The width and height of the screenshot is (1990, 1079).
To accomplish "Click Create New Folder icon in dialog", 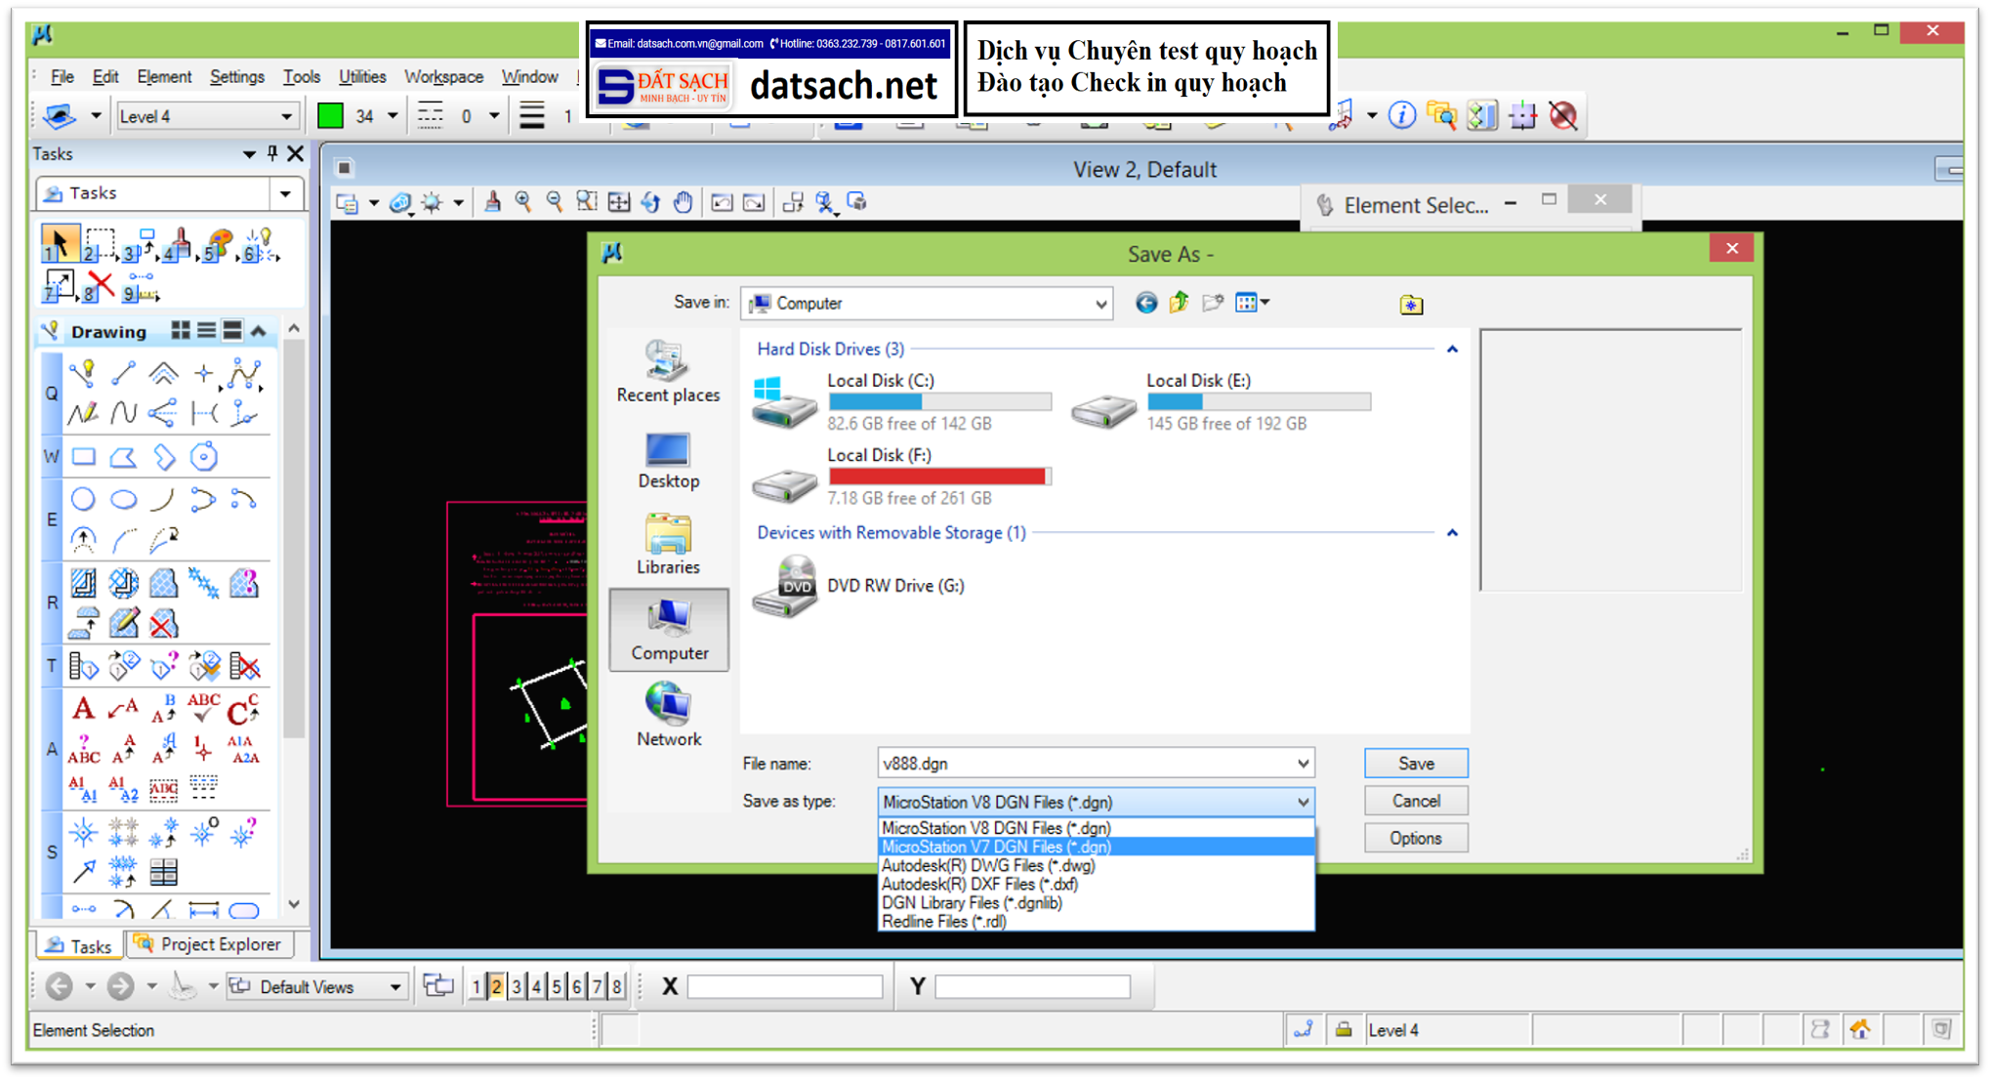I will pyautogui.click(x=1212, y=304).
